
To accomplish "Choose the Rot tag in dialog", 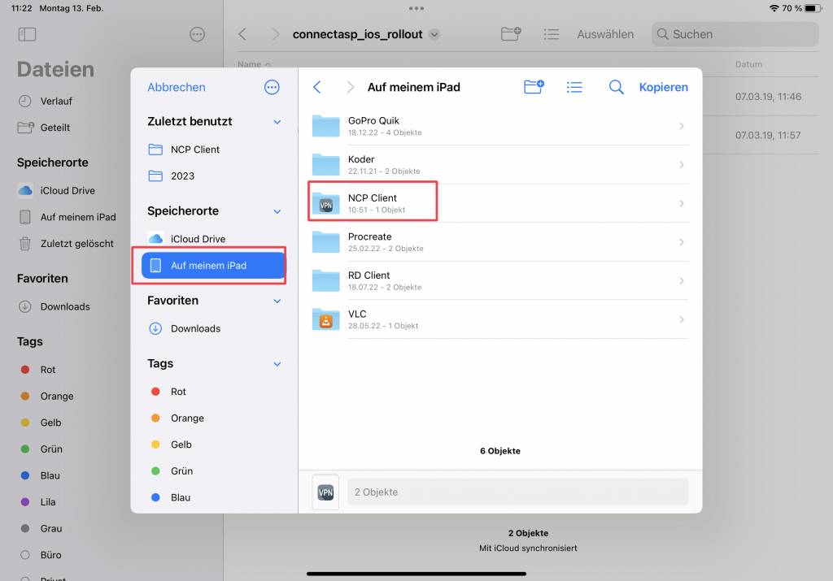I will click(x=178, y=392).
